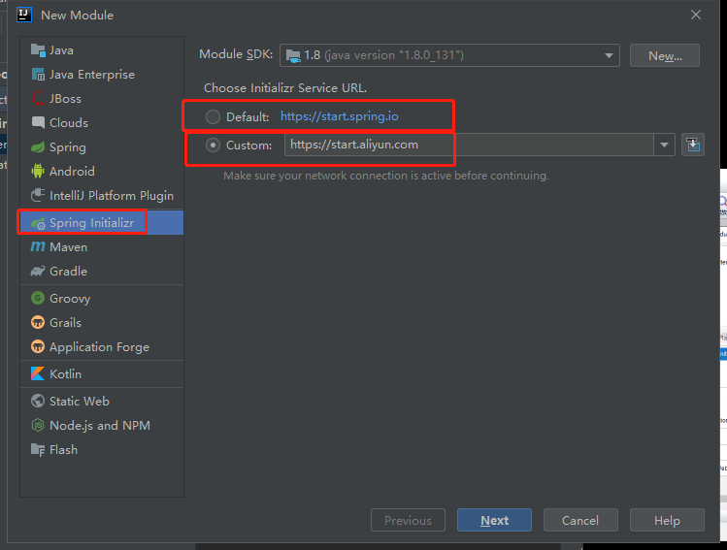Choose the JBoss module icon

tap(38, 98)
